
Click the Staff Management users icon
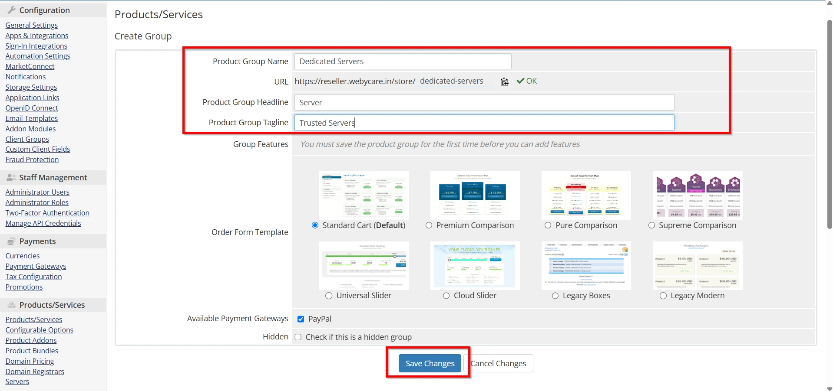coord(12,177)
